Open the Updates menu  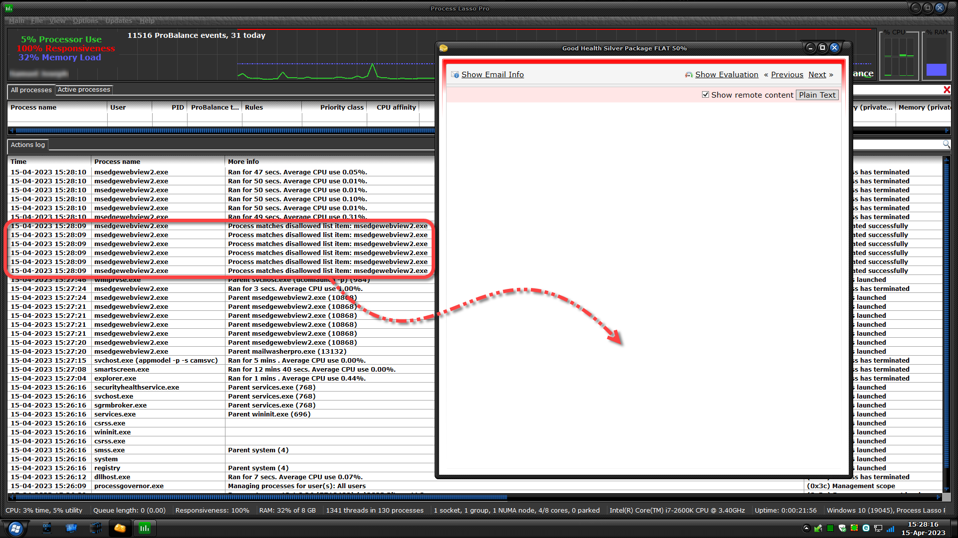(119, 20)
